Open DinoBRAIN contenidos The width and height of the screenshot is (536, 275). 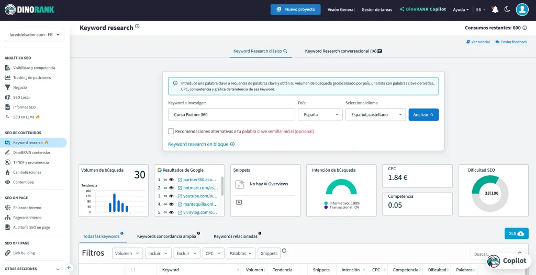click(32, 153)
